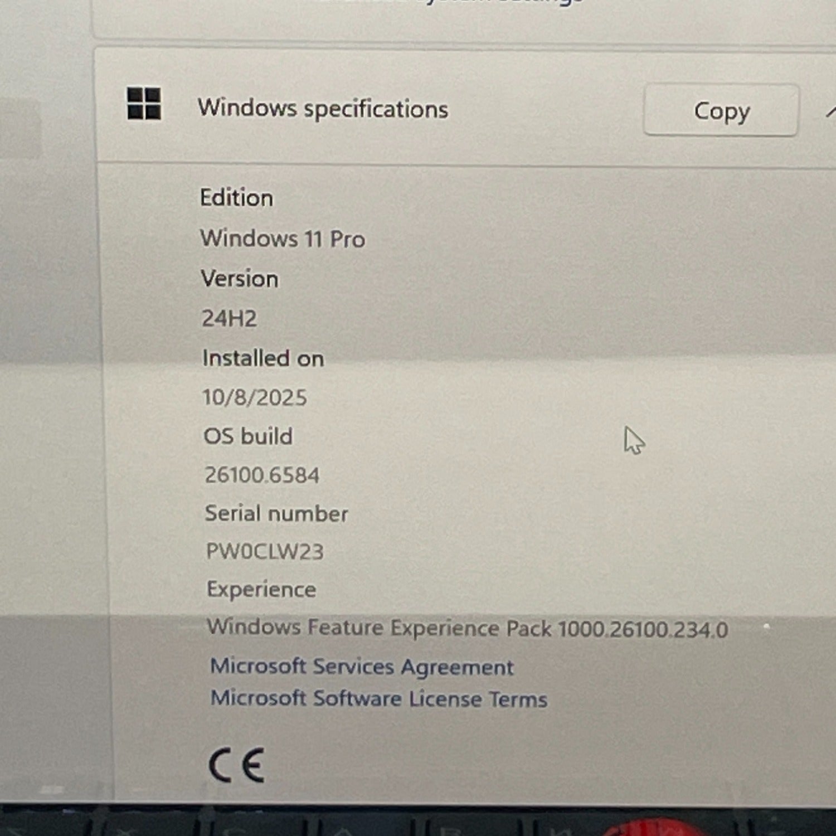
Task: Select the Windows 11 Pro text
Action: 283,239
